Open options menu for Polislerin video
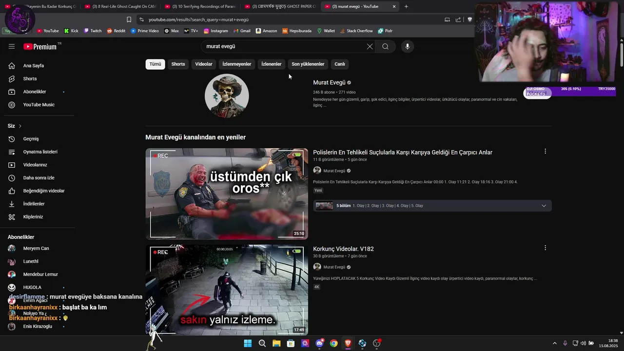This screenshot has width=624, height=351. (x=545, y=152)
